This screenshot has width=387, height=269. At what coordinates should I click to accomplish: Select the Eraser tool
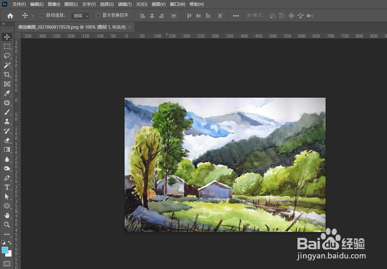click(7, 140)
